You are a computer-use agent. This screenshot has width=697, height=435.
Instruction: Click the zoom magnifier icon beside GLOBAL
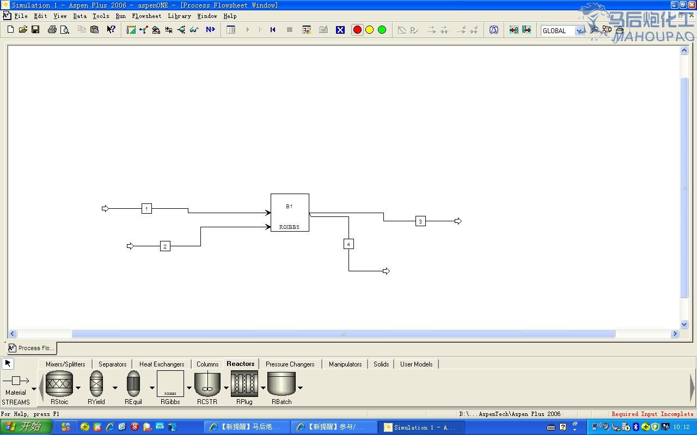point(594,30)
